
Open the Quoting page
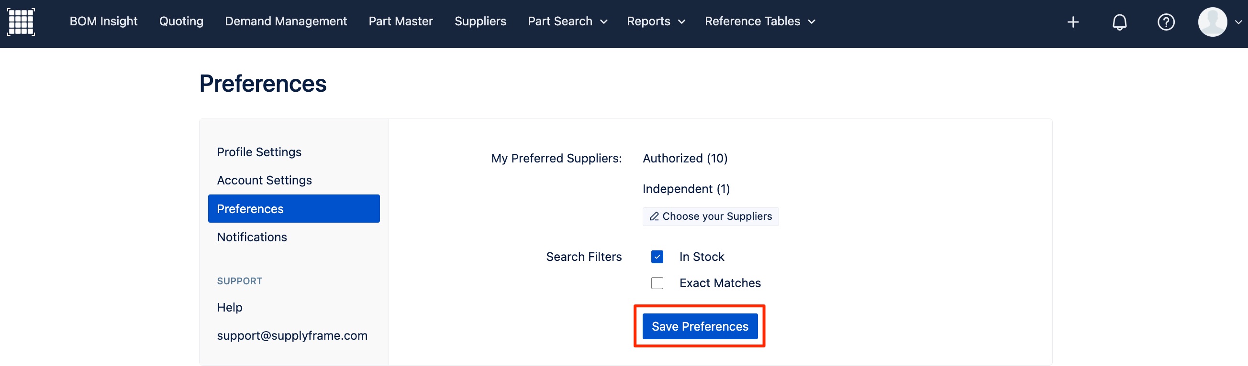181,22
